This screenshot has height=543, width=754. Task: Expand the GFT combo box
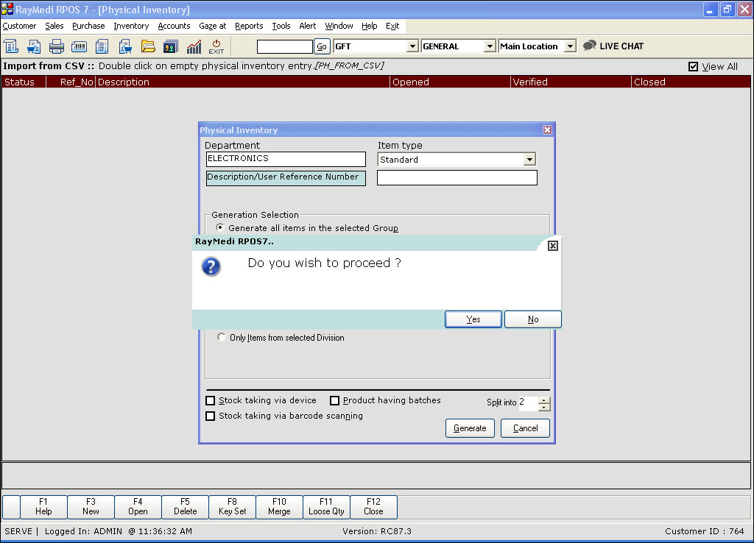tap(412, 46)
